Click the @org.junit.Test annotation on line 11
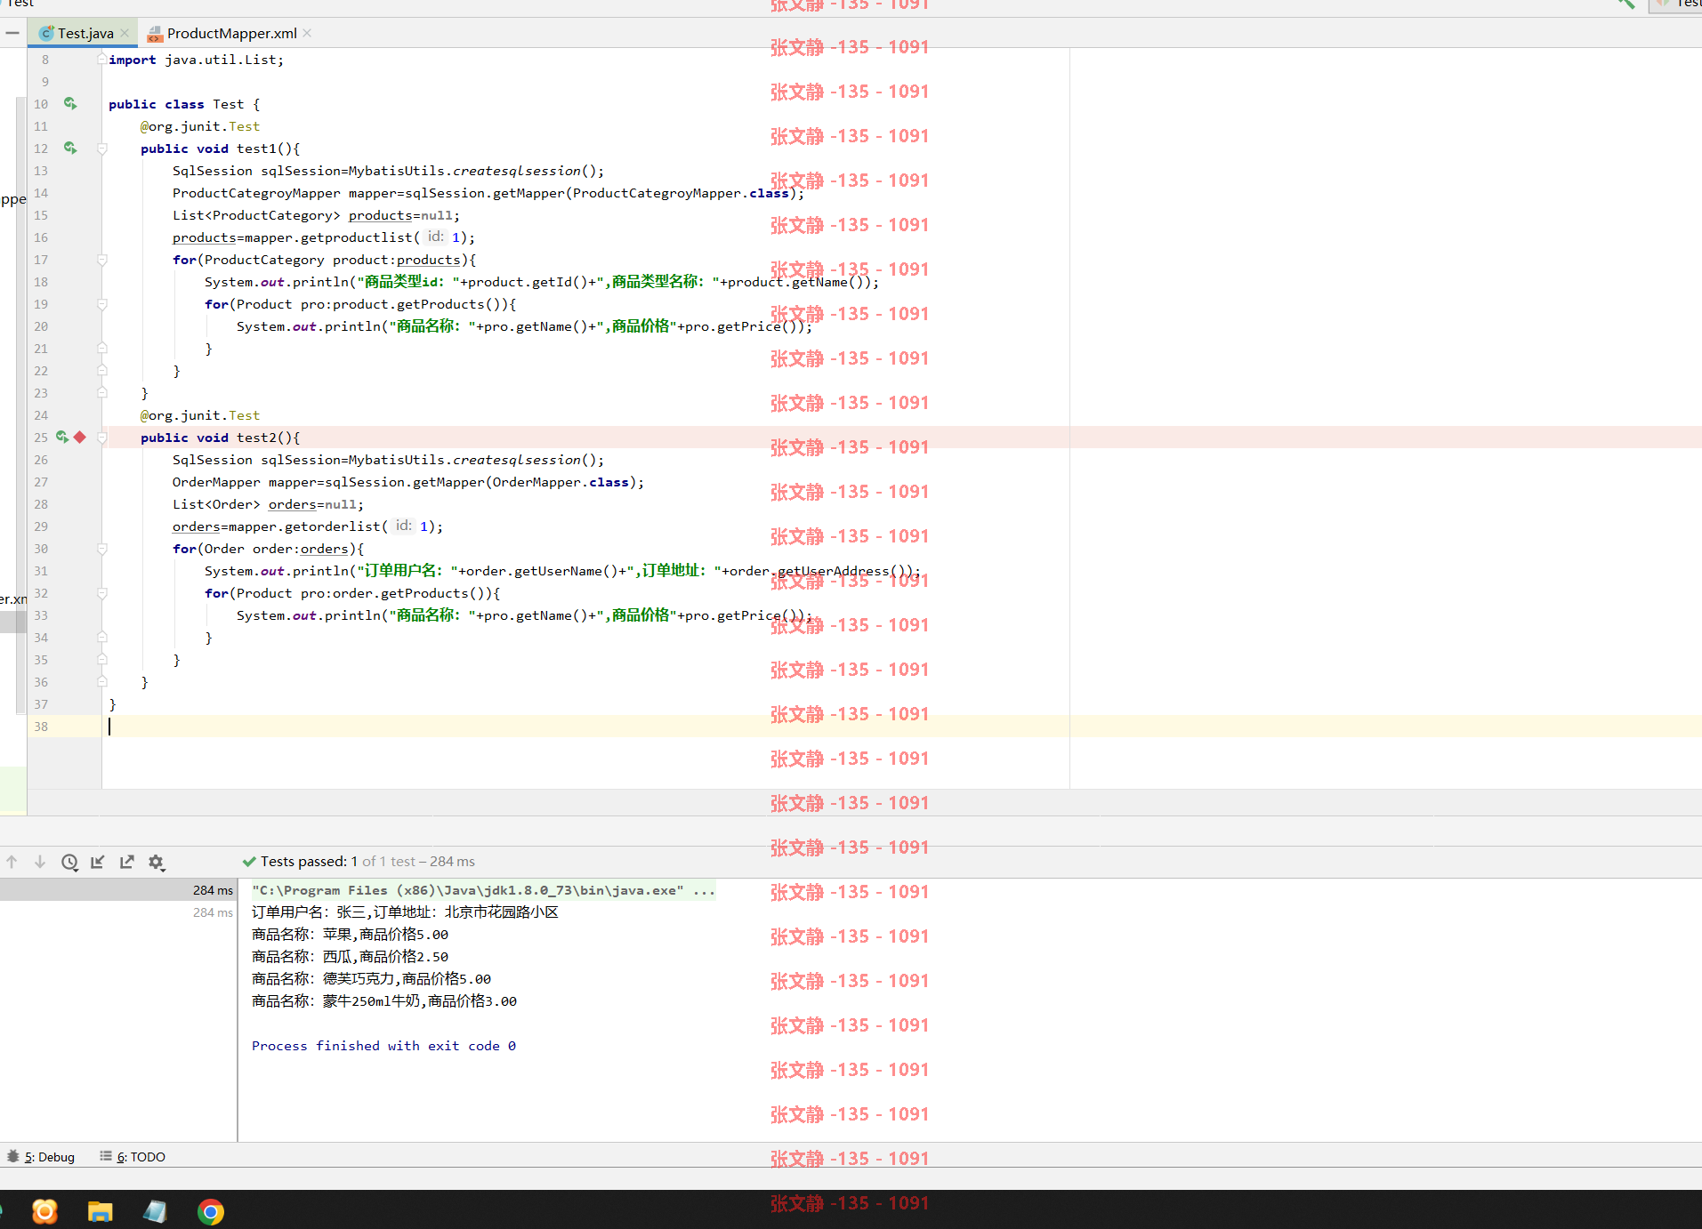Screen dimensions: 1702x1229 coord(200,126)
